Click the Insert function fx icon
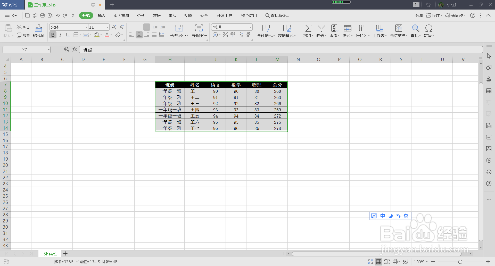 (75, 49)
